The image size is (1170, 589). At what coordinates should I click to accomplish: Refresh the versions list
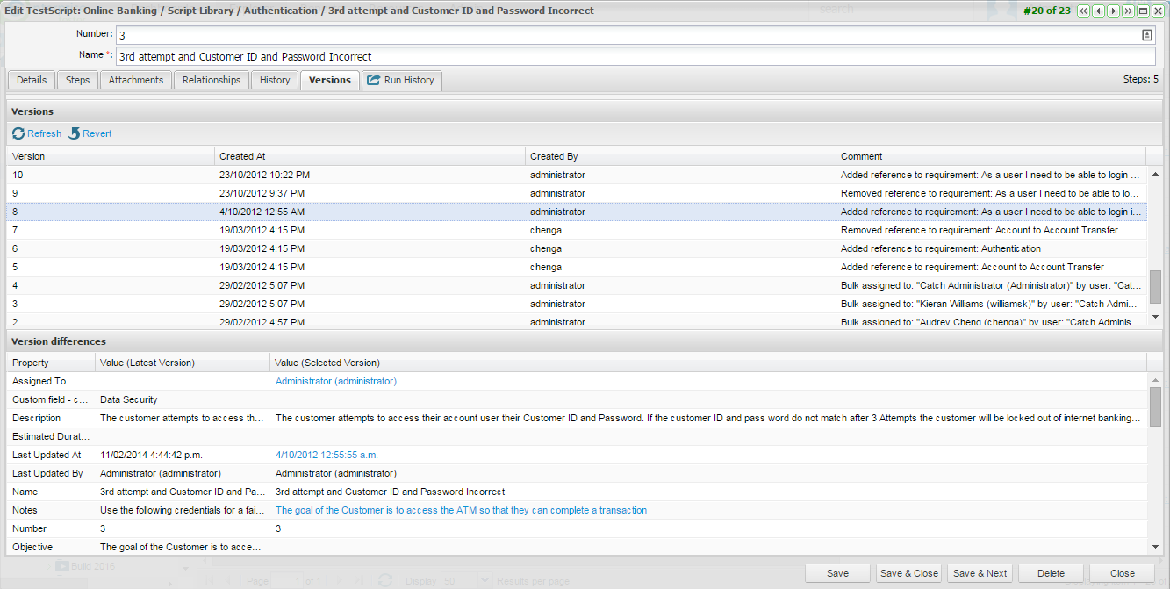37,133
